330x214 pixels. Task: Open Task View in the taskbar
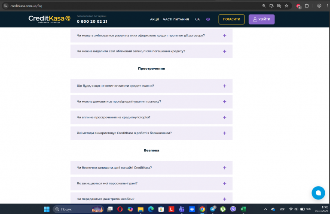pyautogui.click(x=110, y=209)
